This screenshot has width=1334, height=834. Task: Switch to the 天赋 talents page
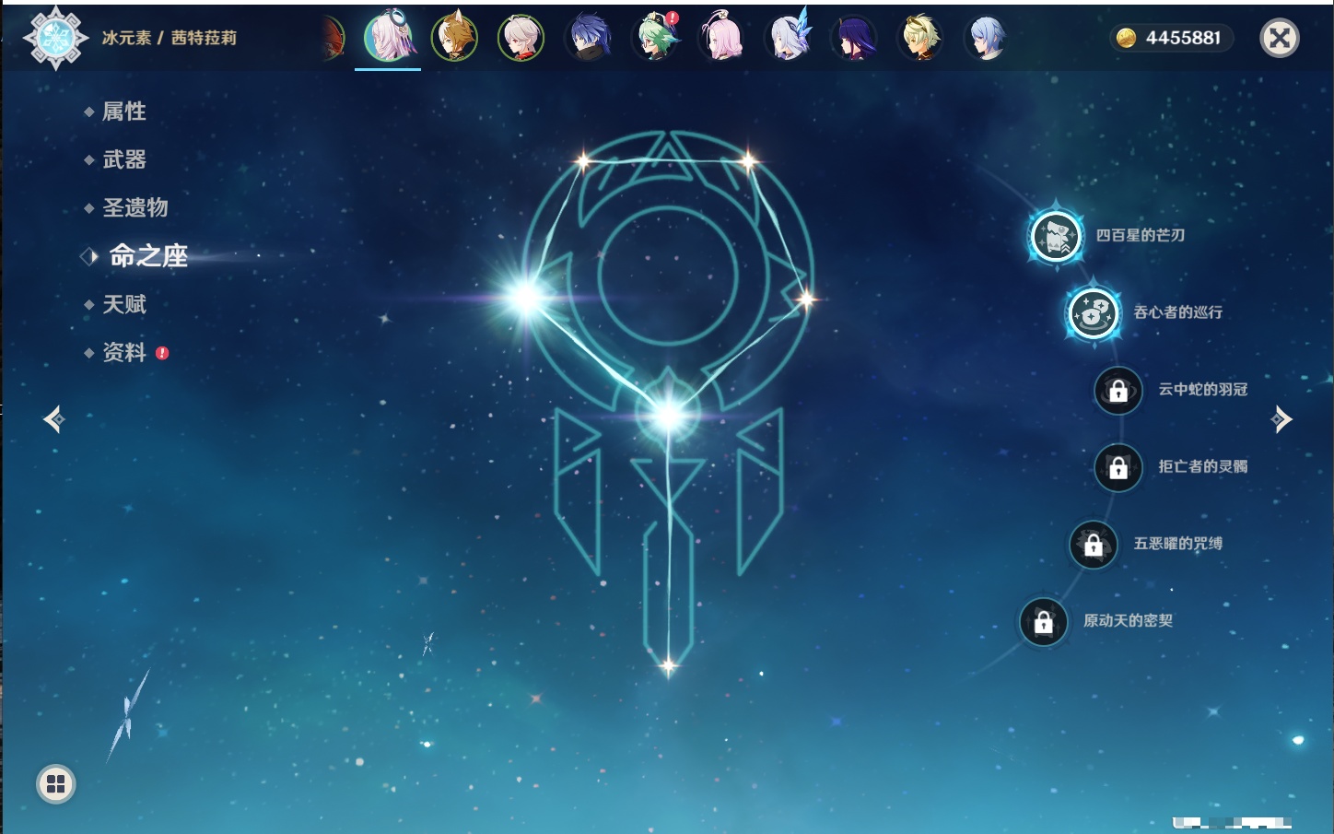[124, 304]
